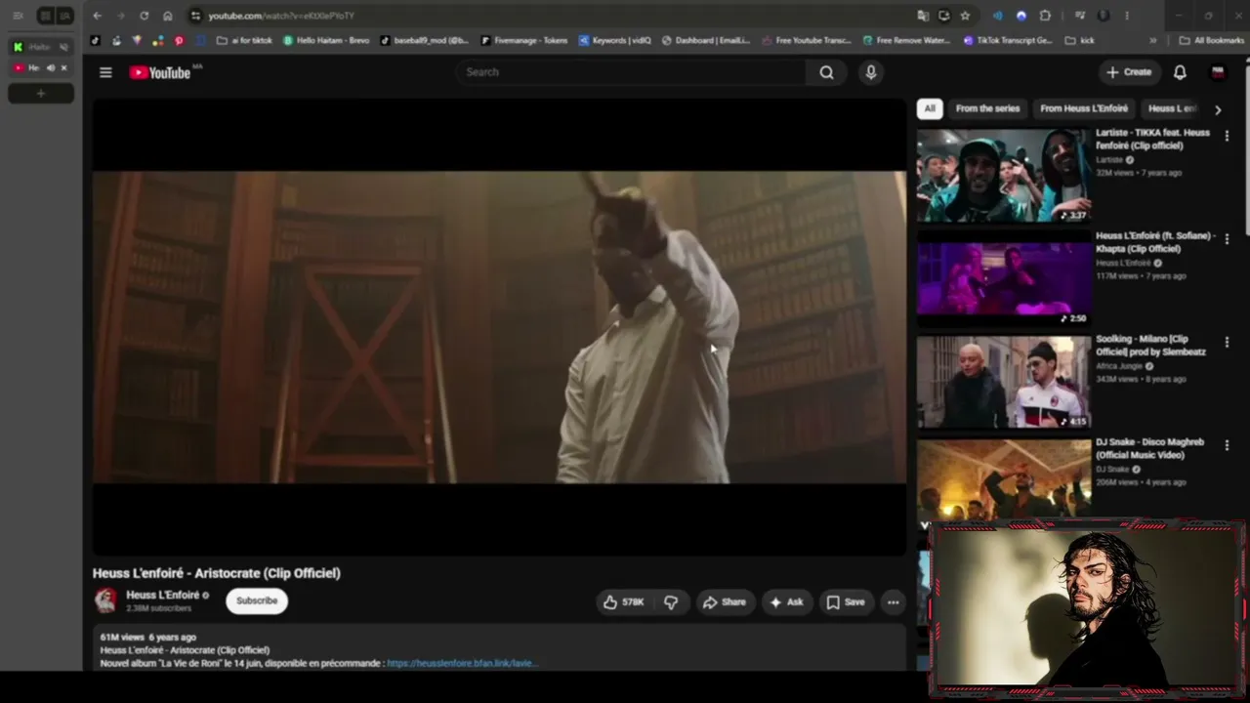The width and height of the screenshot is (1250, 703).
Task: Open the Soolking Milano video thumbnail
Action: point(1003,383)
